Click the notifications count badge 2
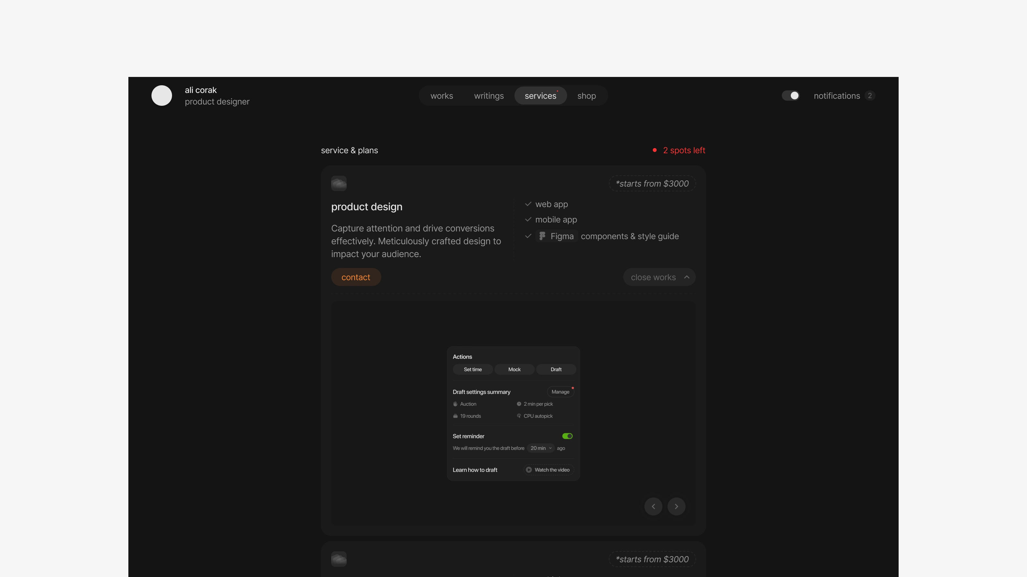 pyautogui.click(x=869, y=96)
